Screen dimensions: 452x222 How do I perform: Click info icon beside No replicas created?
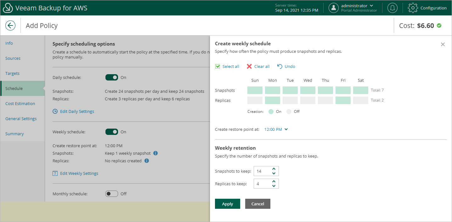[x=147, y=161]
